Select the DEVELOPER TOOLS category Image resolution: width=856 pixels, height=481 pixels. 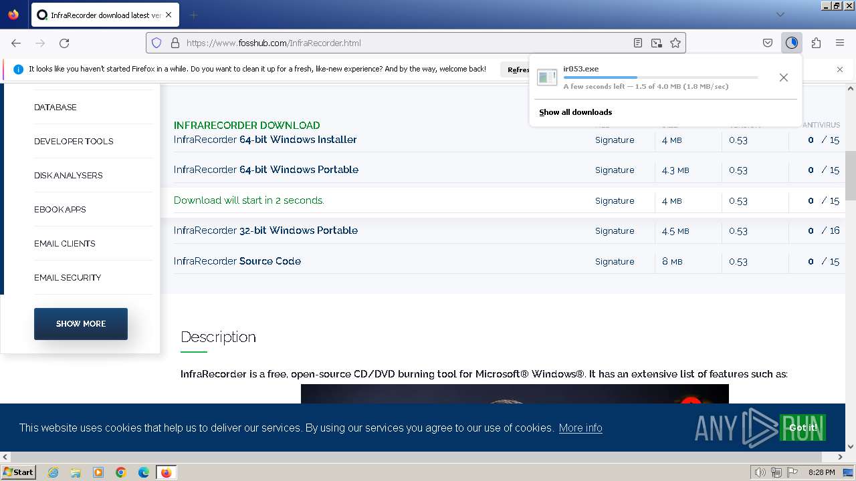pos(74,141)
